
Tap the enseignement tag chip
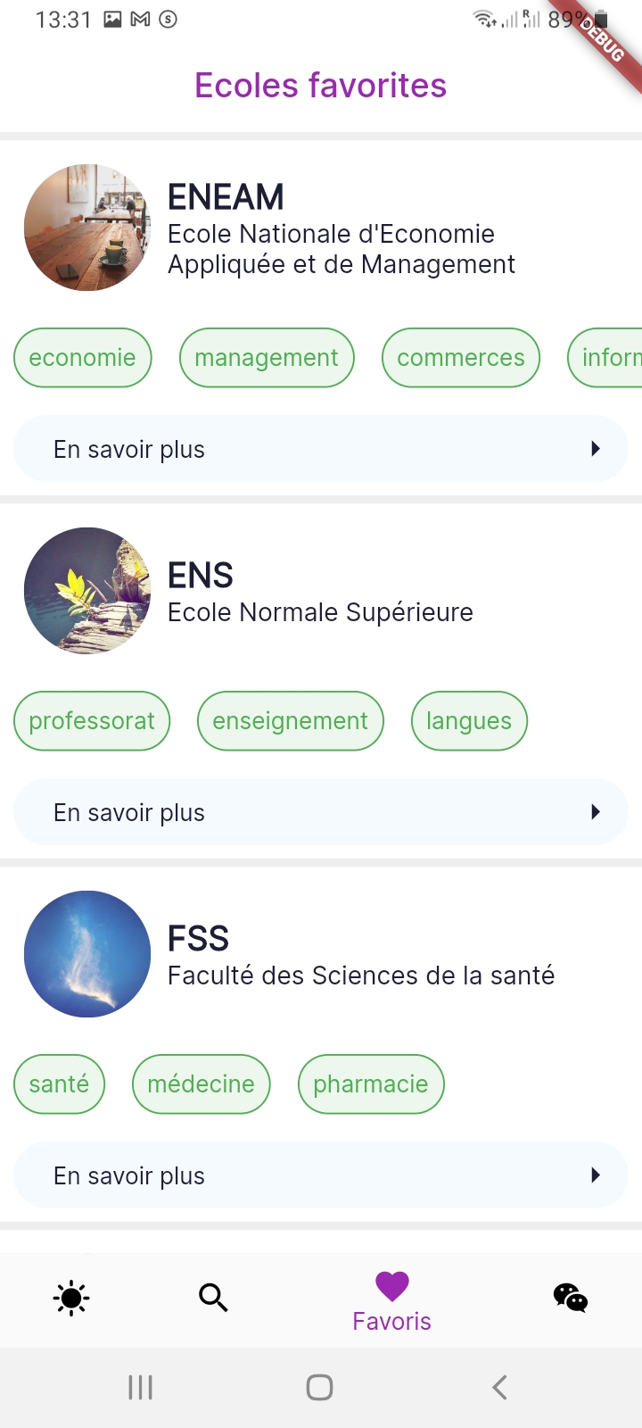click(x=290, y=721)
